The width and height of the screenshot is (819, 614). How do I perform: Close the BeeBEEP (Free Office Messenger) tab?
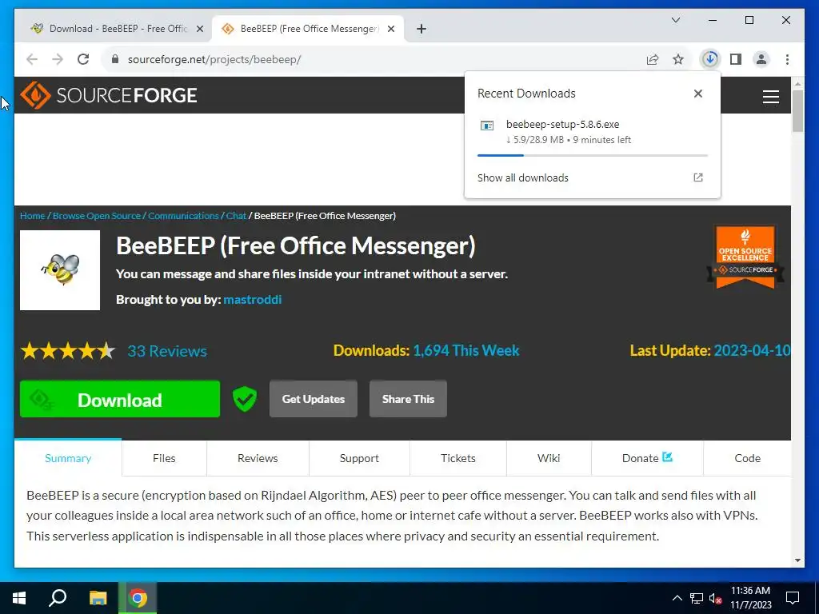390,29
